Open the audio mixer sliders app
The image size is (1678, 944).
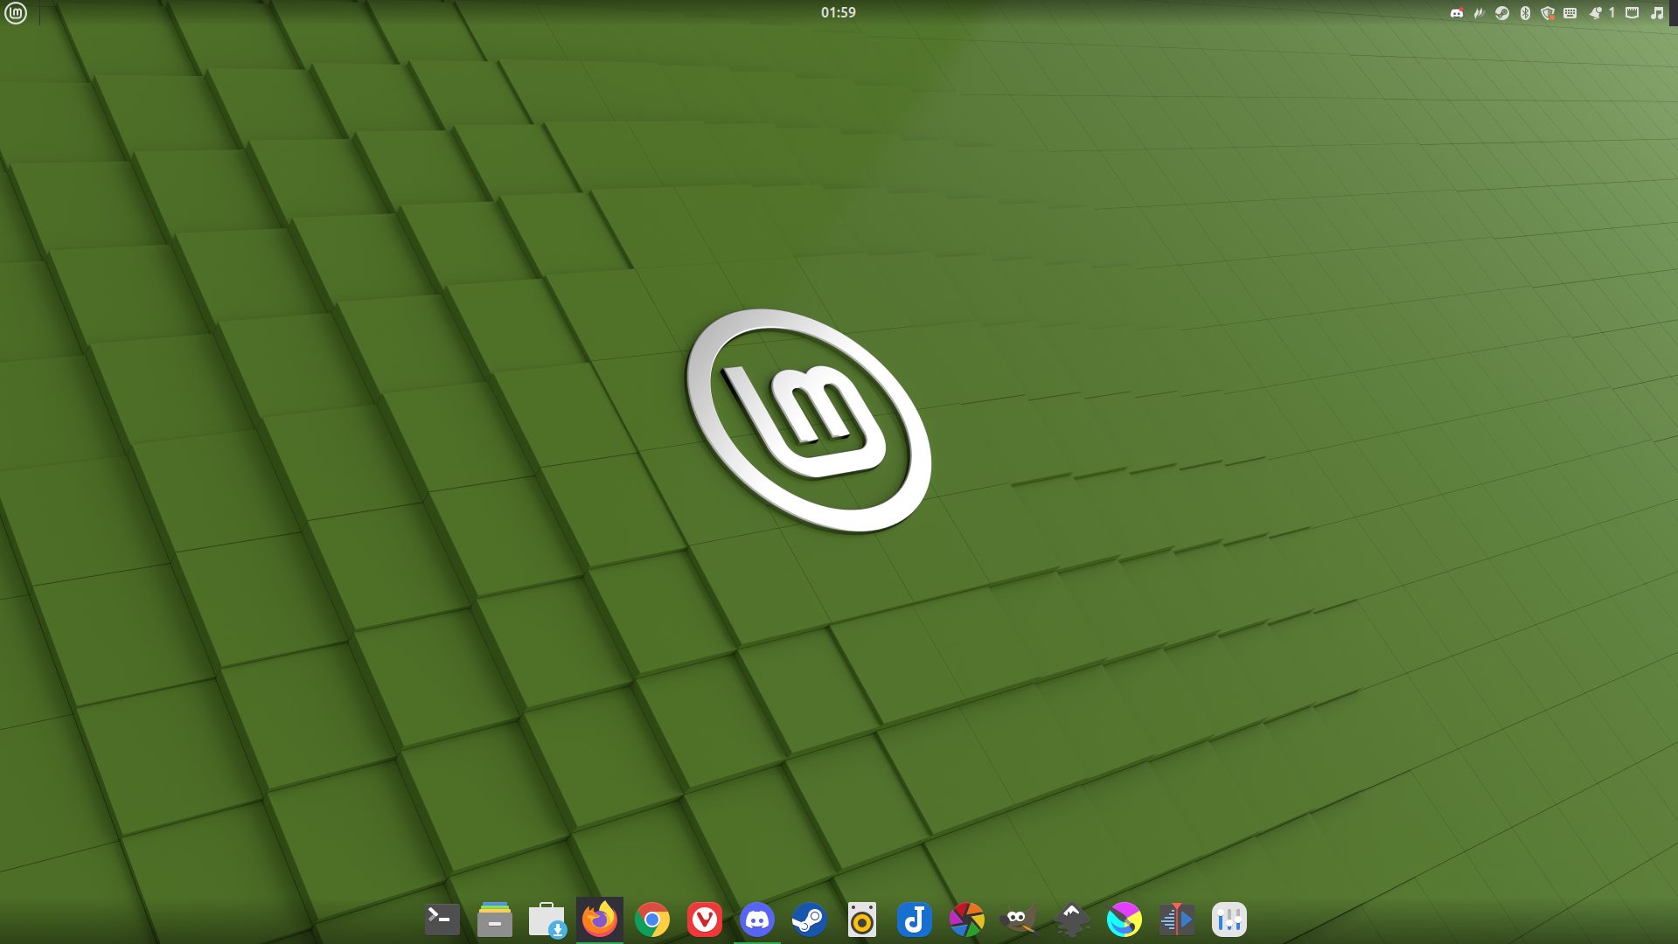click(1229, 920)
